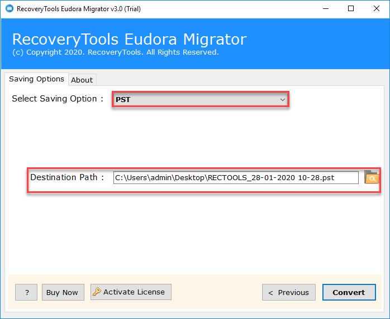Open help with the question mark button
This screenshot has width=390, height=319.
[26, 292]
